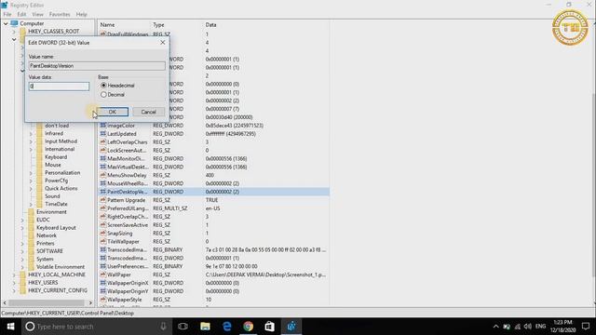Select the Network folder icon

point(31,235)
